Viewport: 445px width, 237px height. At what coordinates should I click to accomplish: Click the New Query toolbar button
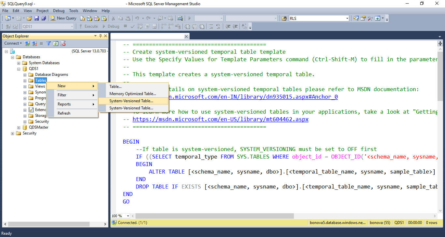pos(64,18)
